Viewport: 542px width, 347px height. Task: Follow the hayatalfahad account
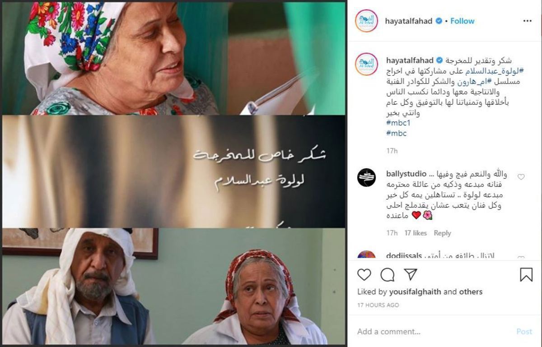[x=462, y=21]
